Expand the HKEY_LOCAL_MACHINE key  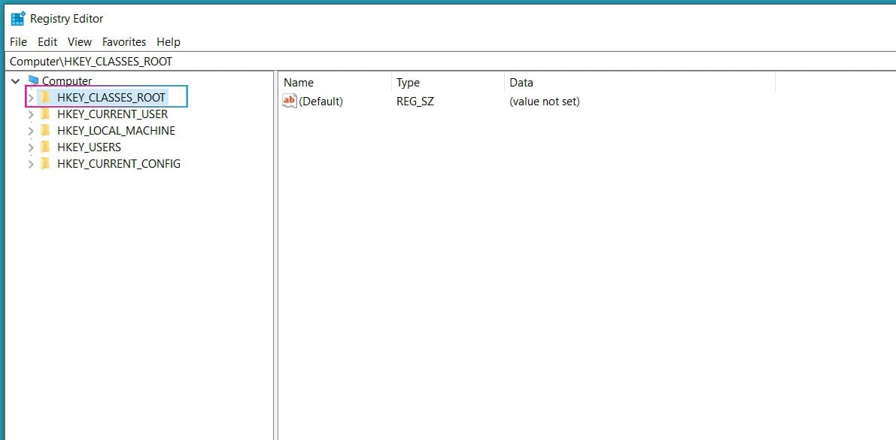[x=31, y=131]
